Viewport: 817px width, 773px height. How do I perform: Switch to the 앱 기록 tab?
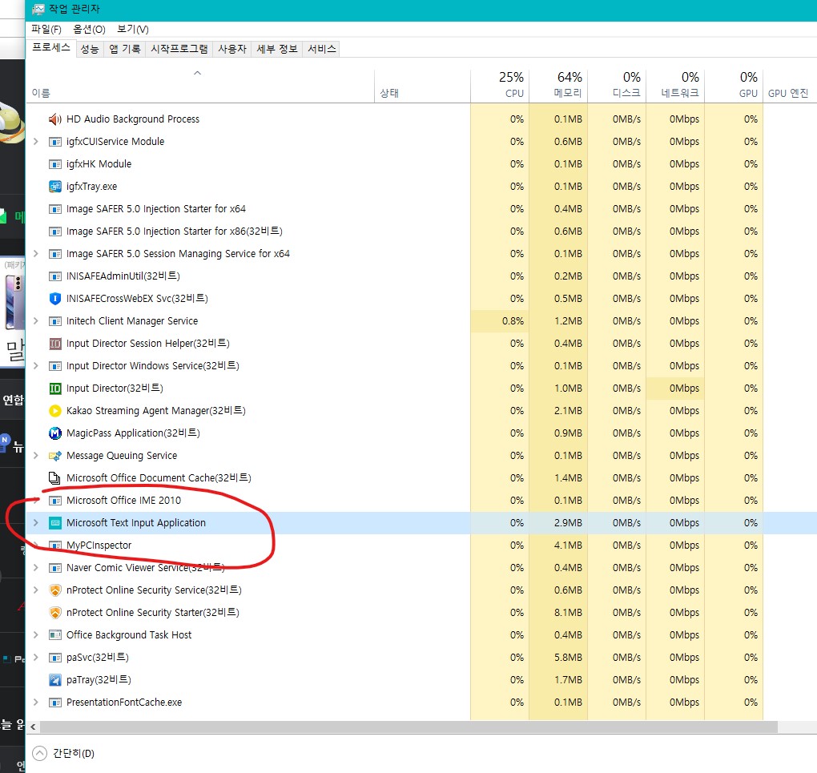point(124,49)
